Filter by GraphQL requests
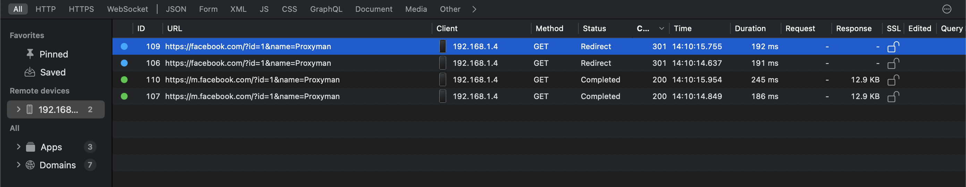 326,9
